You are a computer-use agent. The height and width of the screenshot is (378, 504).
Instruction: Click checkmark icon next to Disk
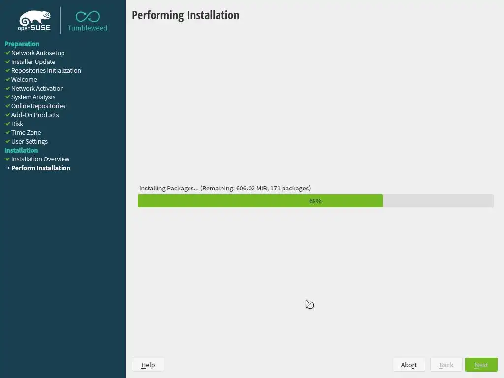[8, 124]
